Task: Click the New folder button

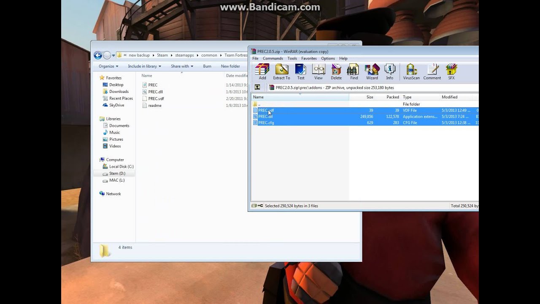Action: (x=230, y=66)
